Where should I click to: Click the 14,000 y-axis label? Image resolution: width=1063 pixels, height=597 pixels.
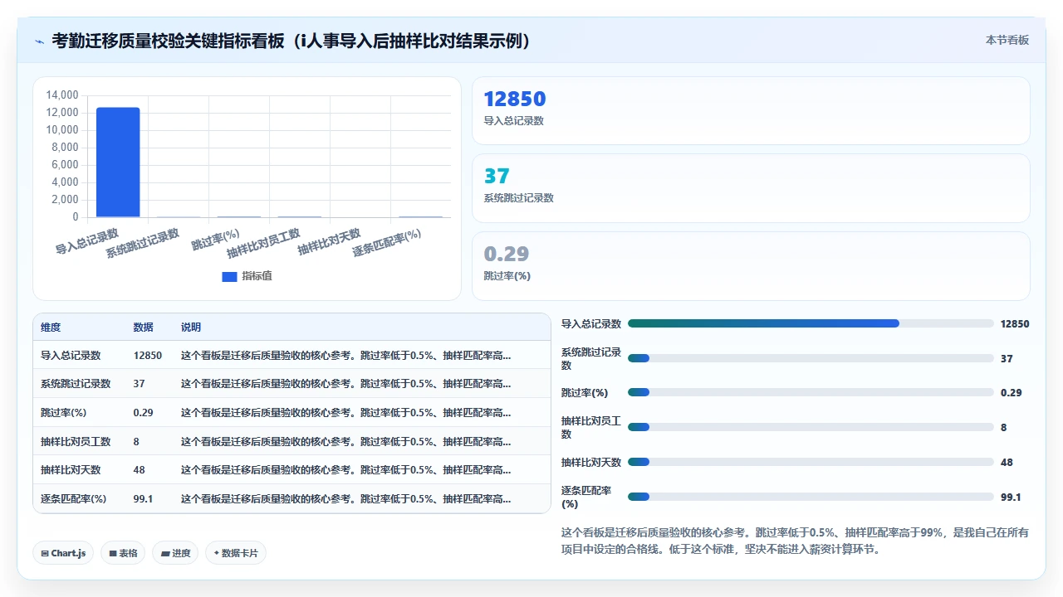click(62, 95)
